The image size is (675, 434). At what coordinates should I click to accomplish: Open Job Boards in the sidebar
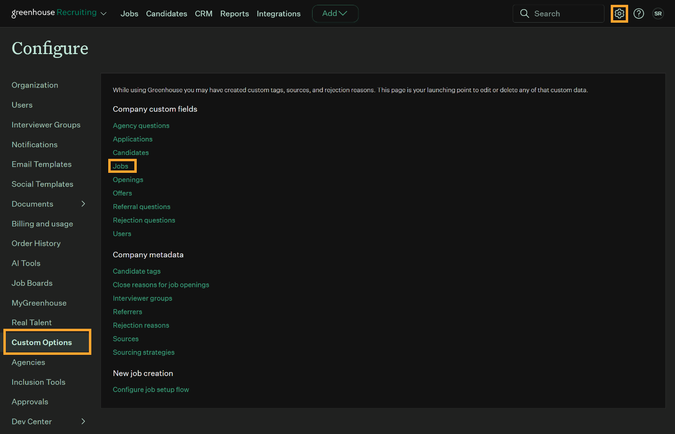(32, 283)
